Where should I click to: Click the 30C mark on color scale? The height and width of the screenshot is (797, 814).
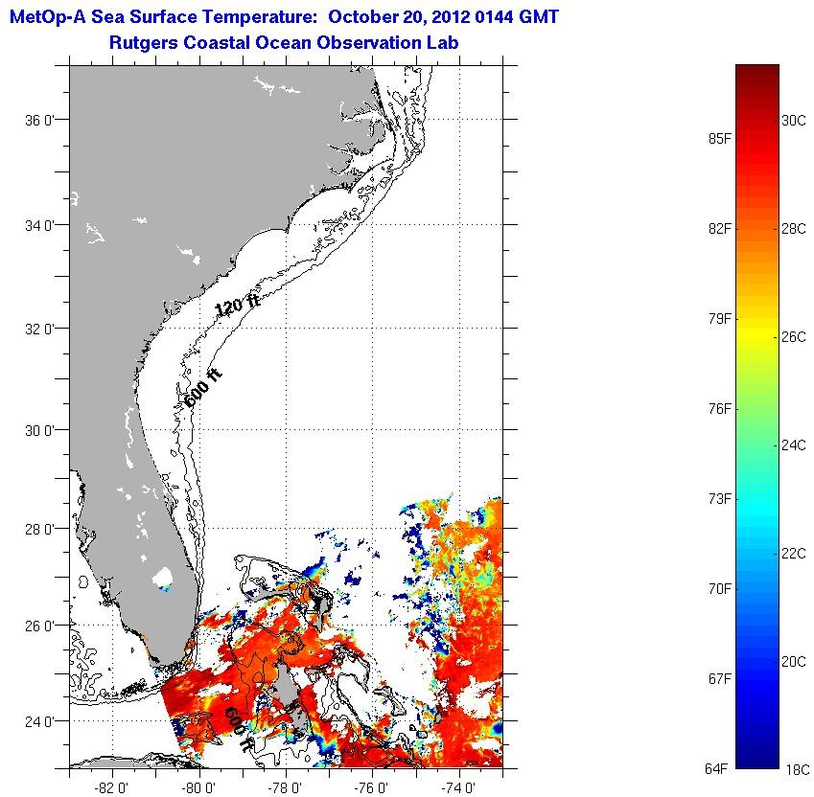coord(794,121)
